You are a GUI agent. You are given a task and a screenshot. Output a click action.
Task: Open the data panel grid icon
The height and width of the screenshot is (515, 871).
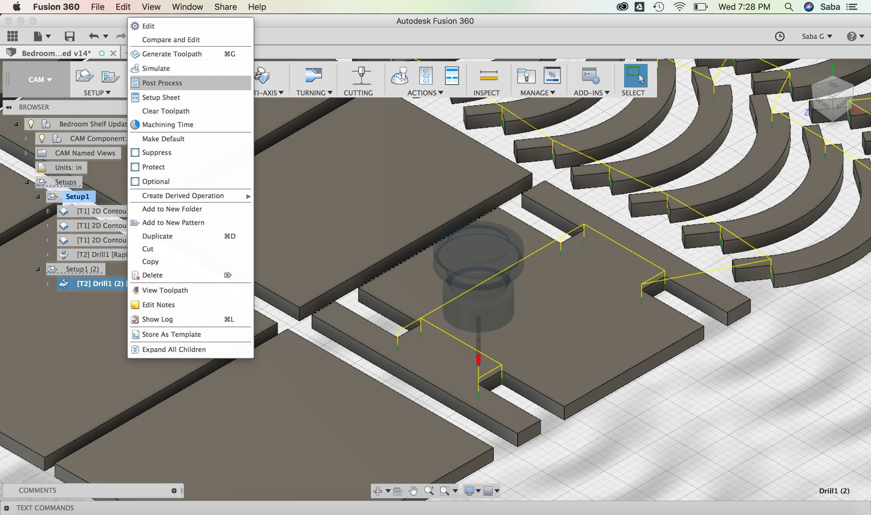click(13, 36)
